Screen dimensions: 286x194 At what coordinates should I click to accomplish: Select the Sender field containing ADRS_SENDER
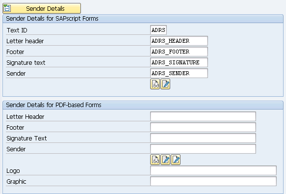[179, 73]
